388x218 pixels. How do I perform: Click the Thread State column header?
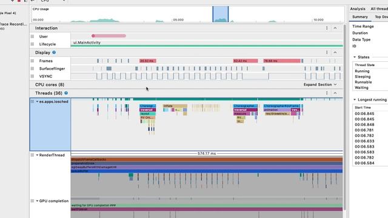pyautogui.click(x=365, y=65)
